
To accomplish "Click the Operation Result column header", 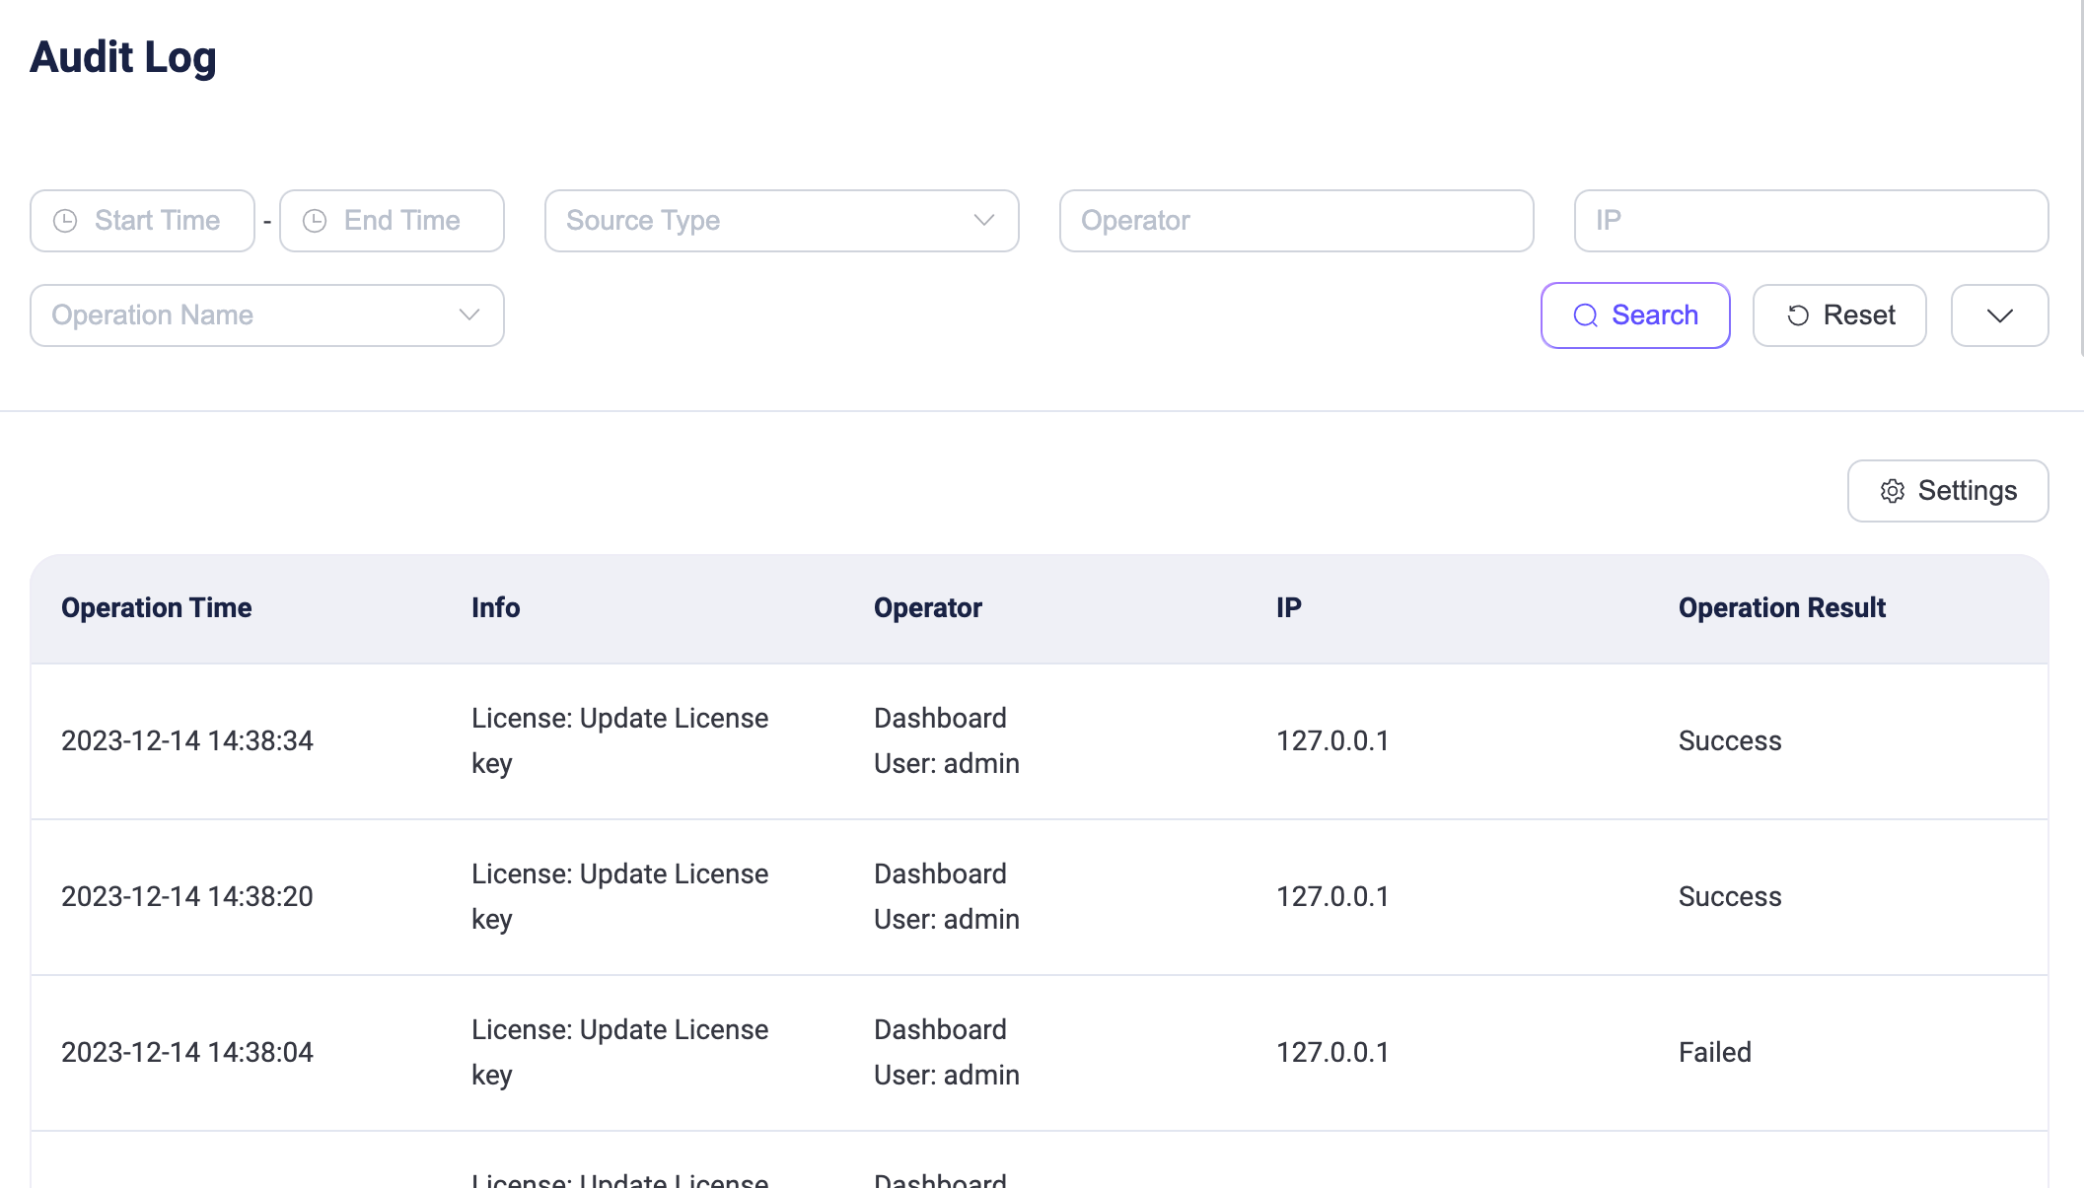I will pyautogui.click(x=1781, y=607).
